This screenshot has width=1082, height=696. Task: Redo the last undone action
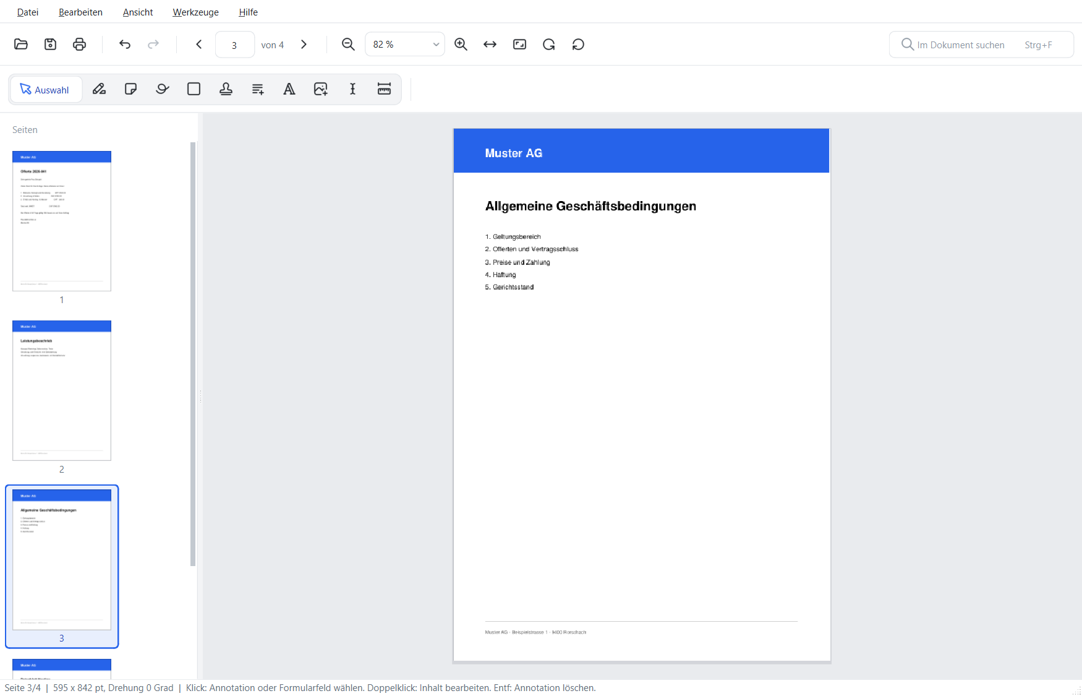coord(153,44)
